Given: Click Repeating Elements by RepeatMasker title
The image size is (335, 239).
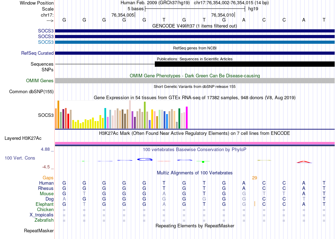Looking at the screenshot, I should (195, 226).
